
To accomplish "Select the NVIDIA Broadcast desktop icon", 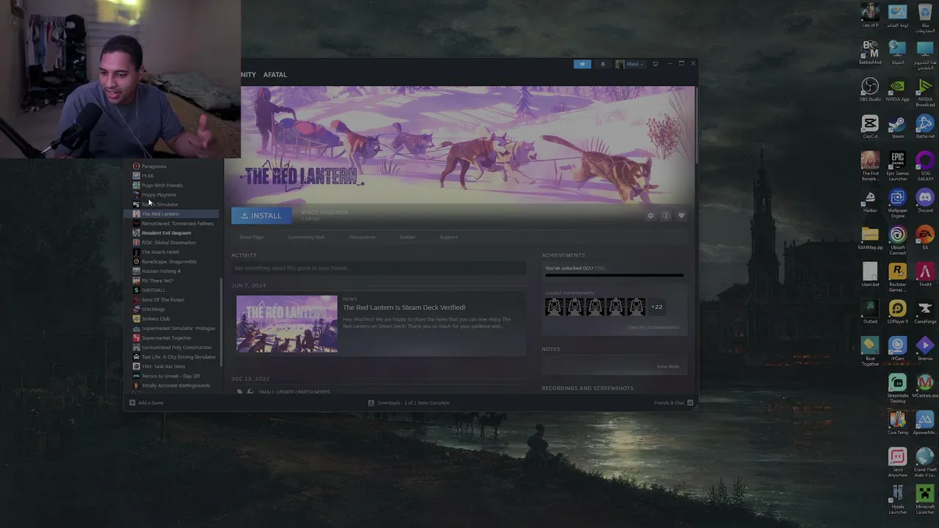I will click(925, 92).
